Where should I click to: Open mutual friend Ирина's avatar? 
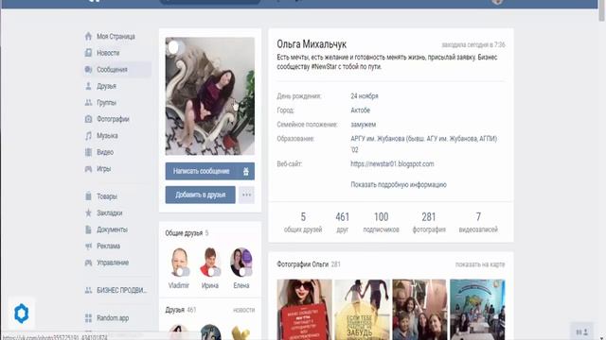coord(210,263)
